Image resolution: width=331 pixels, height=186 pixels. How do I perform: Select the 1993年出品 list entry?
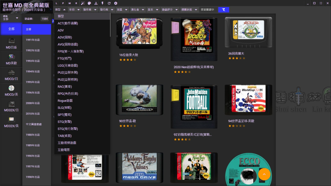pyautogui.click(x=33, y=61)
